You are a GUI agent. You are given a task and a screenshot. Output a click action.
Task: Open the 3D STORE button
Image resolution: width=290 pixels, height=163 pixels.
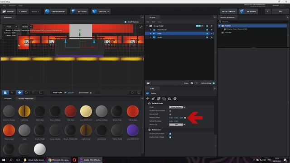tap(248, 11)
